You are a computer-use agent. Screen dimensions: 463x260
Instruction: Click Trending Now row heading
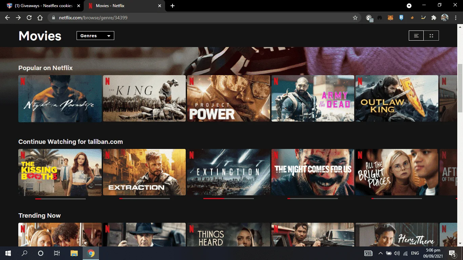[x=39, y=216]
